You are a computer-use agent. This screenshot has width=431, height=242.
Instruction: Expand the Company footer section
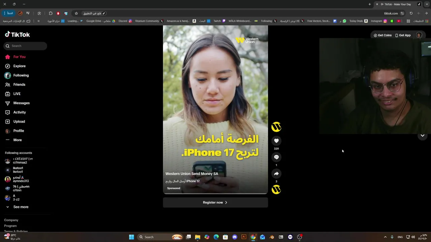click(11, 220)
